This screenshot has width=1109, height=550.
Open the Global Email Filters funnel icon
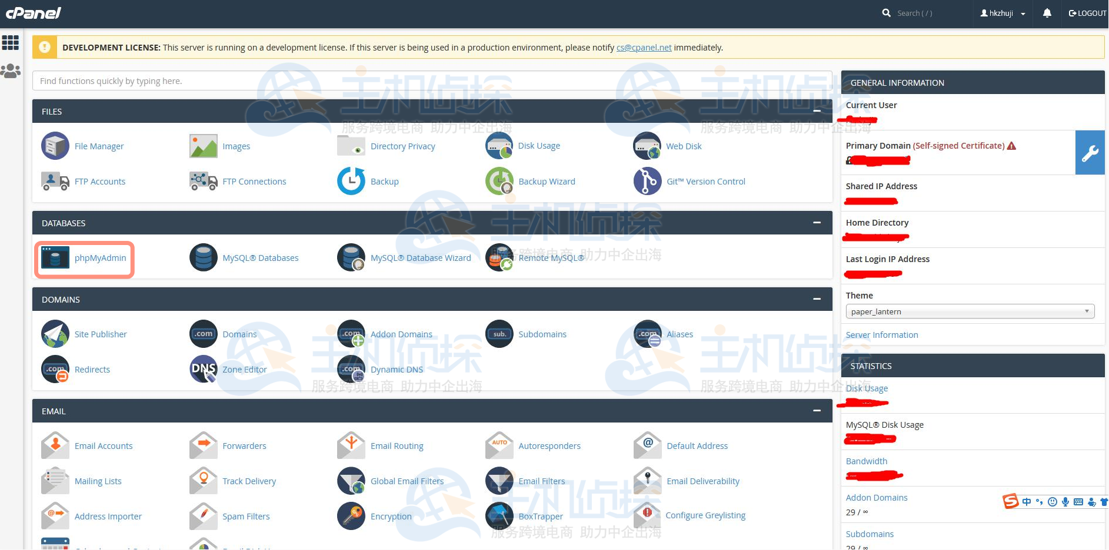tap(351, 481)
